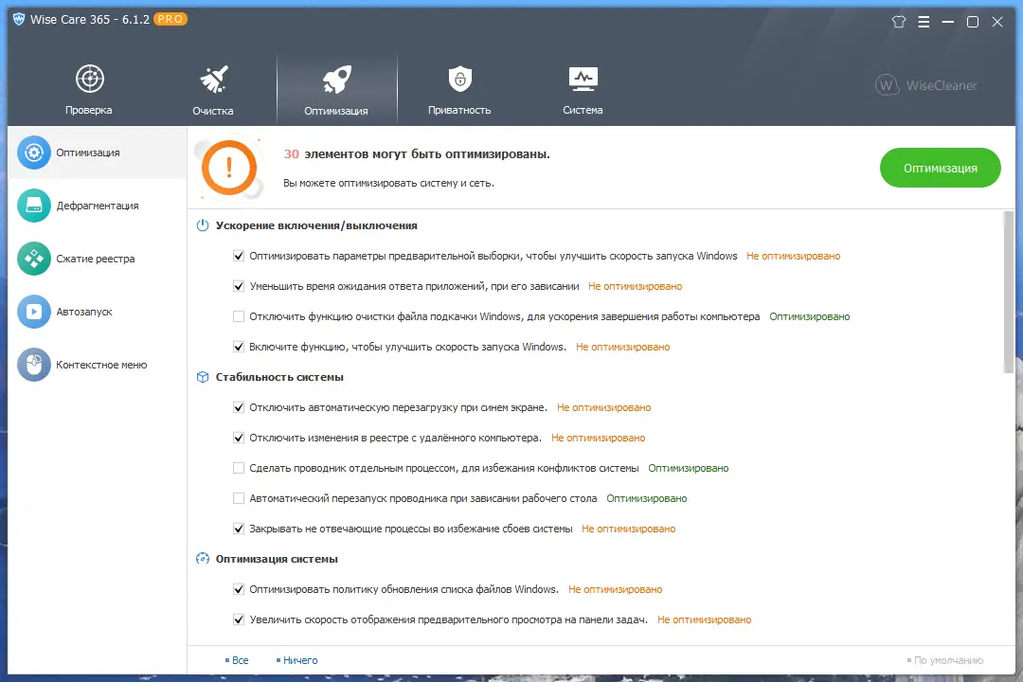This screenshot has width=1023, height=682.
Task: Select the Сжатие реестра sidebar icon
Action: click(x=34, y=259)
